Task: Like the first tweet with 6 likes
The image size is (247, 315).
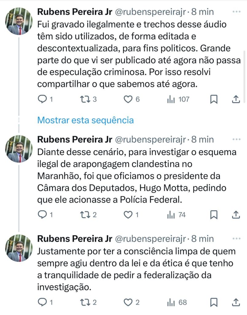Action: 127,99
